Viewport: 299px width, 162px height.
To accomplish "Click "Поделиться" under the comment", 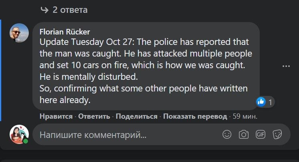I will pos(136,116).
